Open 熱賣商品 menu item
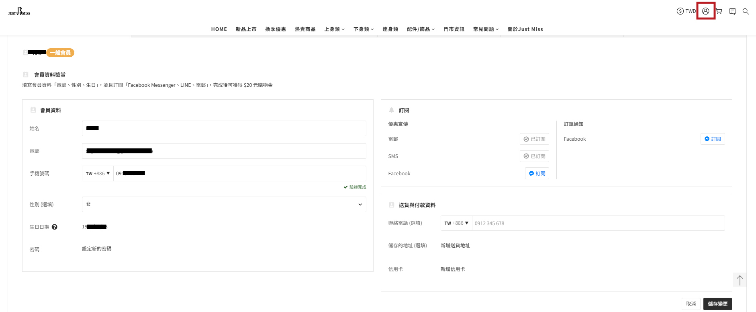756x312 pixels. click(305, 29)
